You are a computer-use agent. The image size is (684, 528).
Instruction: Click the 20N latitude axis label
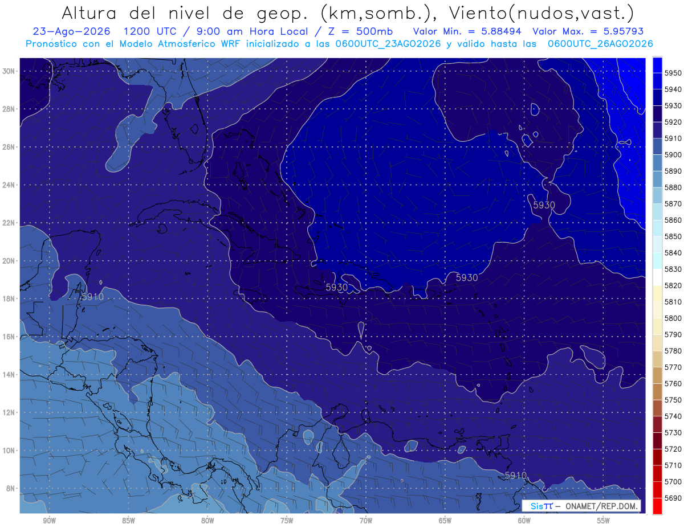tap(9, 261)
